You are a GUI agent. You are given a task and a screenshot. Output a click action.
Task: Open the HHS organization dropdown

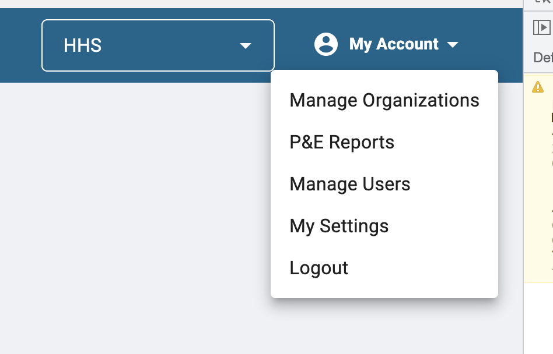click(x=157, y=45)
